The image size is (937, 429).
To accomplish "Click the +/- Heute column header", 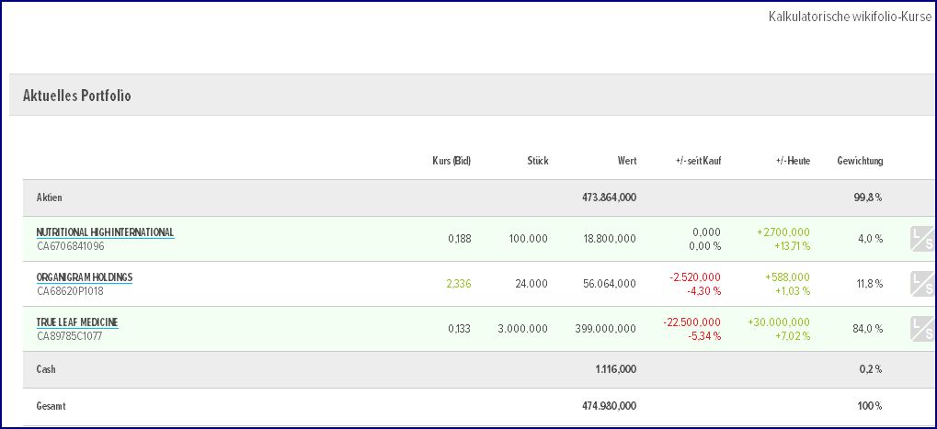I will [x=793, y=161].
